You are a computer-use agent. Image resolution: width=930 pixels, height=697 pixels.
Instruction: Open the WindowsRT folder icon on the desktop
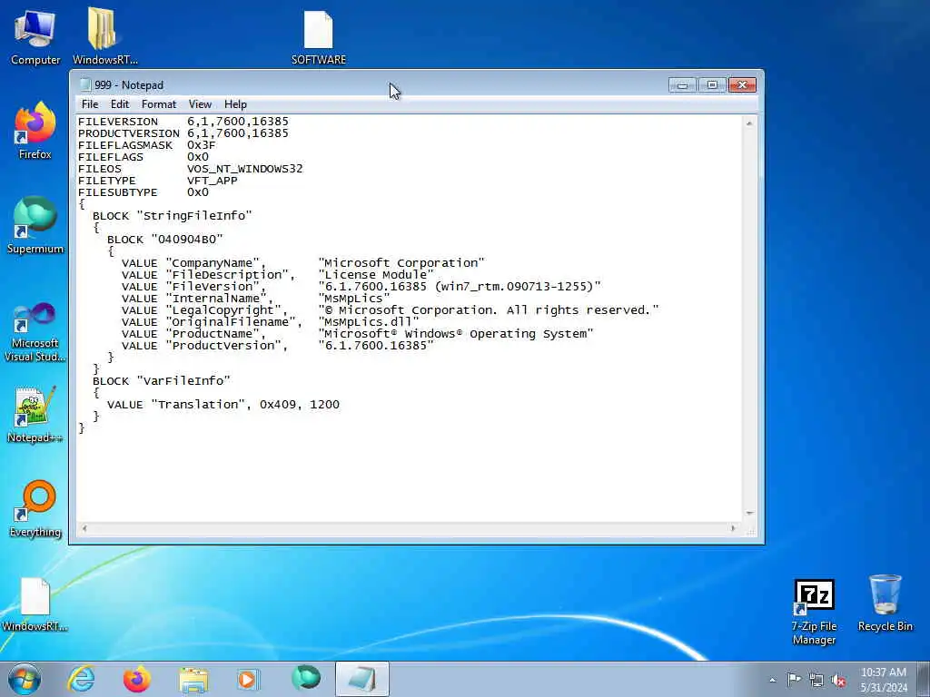tap(104, 36)
